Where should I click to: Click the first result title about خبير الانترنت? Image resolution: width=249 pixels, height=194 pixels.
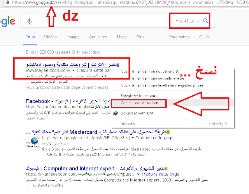[x=71, y=64]
